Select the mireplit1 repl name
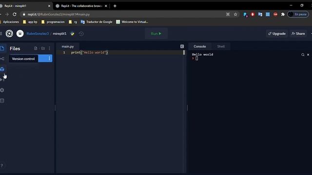This screenshot has height=175, width=312. point(59,34)
